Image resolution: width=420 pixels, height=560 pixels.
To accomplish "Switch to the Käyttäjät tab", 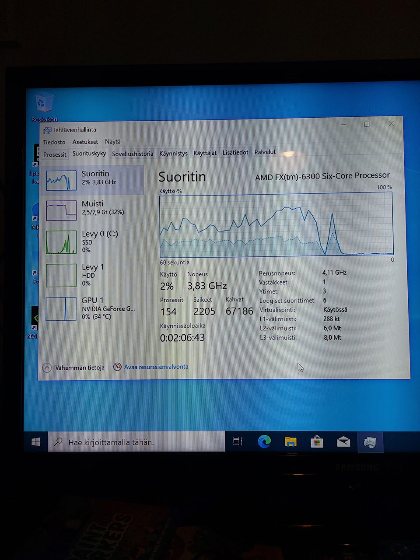I will tap(205, 153).
